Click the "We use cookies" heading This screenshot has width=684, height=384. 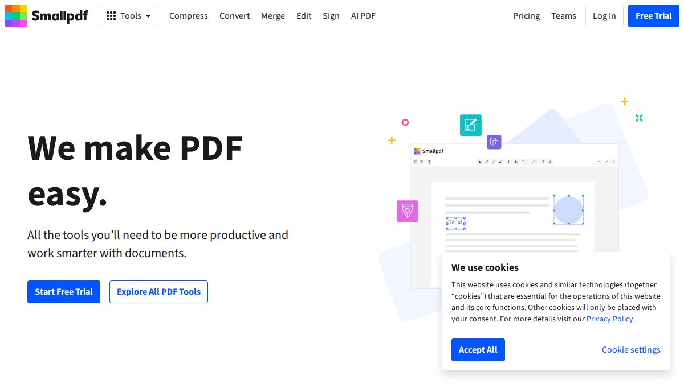[x=485, y=267]
